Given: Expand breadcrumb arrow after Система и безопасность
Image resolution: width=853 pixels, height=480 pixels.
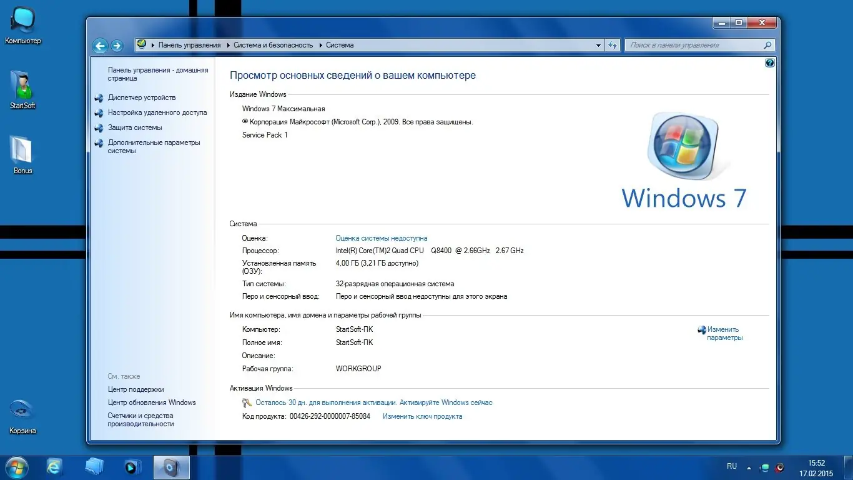Looking at the screenshot, I should point(320,45).
